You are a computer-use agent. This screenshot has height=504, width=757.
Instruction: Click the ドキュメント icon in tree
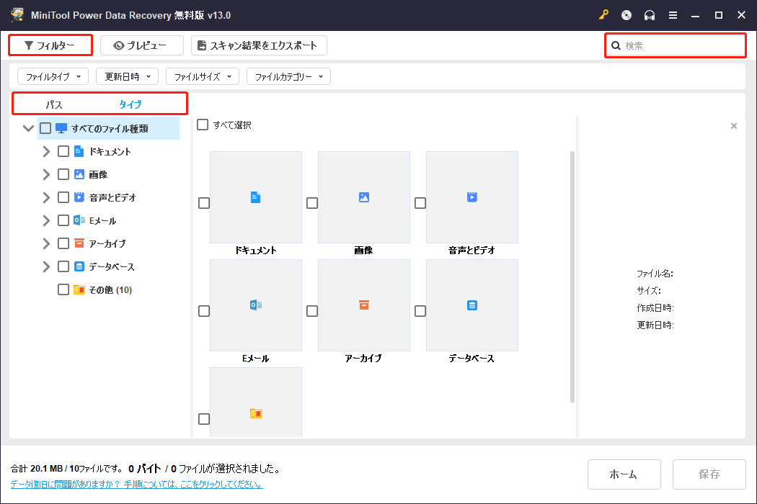pos(79,151)
